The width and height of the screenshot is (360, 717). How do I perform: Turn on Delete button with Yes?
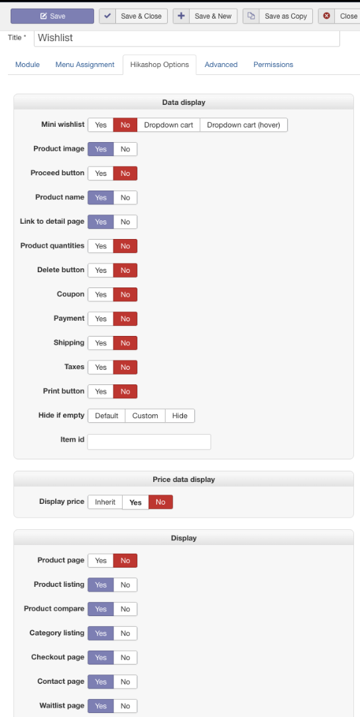(x=101, y=270)
